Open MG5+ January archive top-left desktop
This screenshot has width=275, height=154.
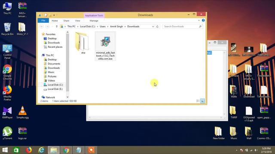[22, 9]
